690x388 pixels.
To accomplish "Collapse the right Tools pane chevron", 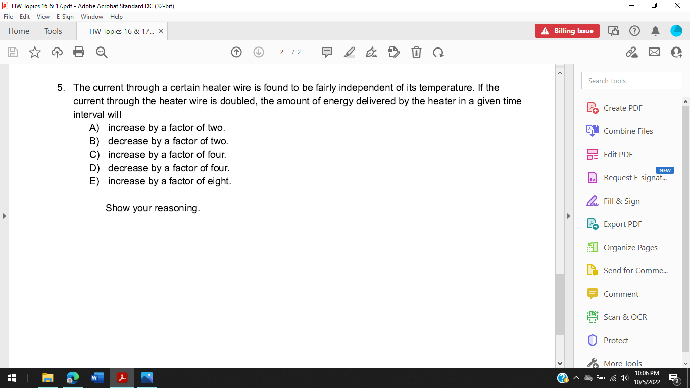I will tap(569, 216).
